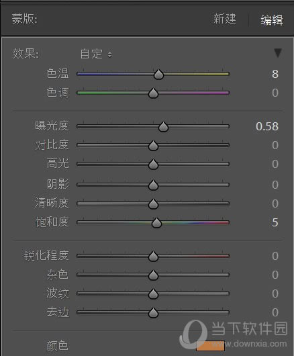Click the 色温 value field showing 8
Screen dimensions: 294x356
click(275, 74)
